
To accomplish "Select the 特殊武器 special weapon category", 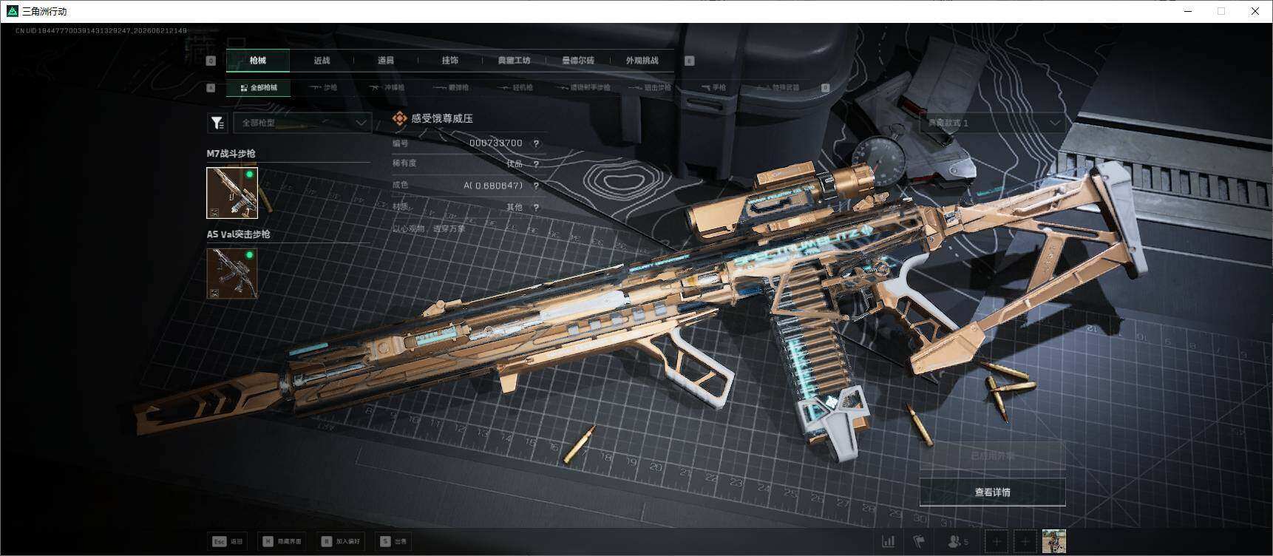I will 778,88.
